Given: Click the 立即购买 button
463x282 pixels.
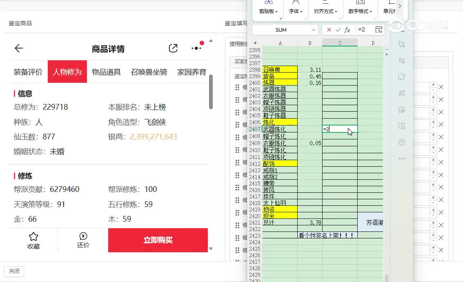Looking at the screenshot, I should 158,240.
